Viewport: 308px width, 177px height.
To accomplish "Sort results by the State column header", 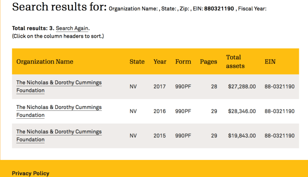I will click(x=137, y=62).
